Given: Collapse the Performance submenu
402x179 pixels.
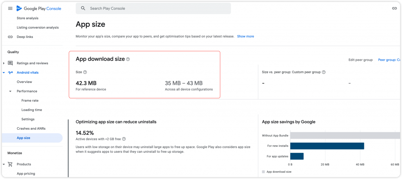Looking at the screenshot, I should tap(11, 91).
